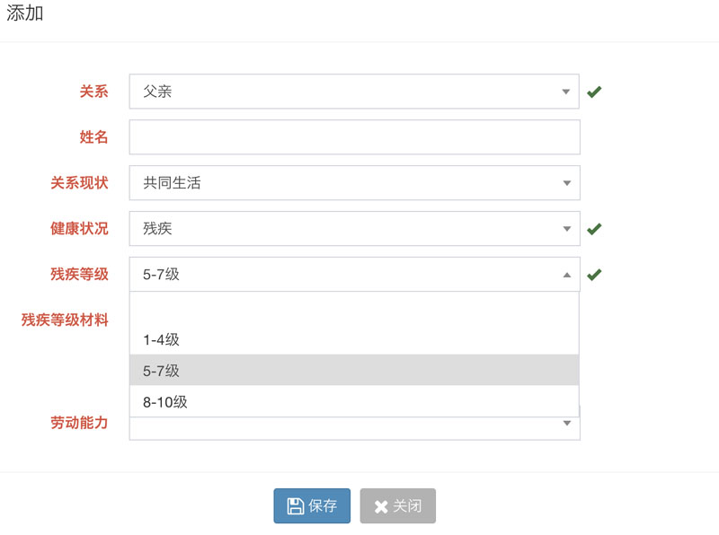Expand the 劳动能力 dropdown arrow
Viewport: 719px width, 535px height.
[566, 424]
